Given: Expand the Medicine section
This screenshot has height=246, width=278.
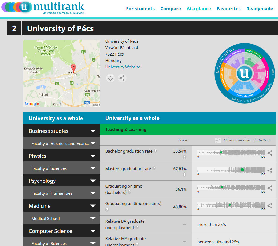Looking at the screenshot, I should pyautogui.click(x=61, y=205).
